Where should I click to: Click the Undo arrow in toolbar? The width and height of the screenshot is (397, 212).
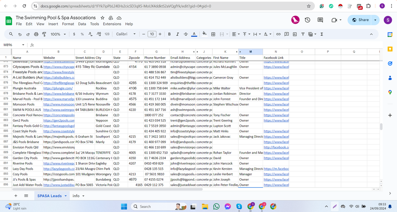coord(20,34)
